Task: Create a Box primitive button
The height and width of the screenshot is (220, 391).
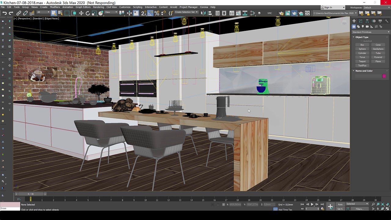Action: click(x=362, y=45)
